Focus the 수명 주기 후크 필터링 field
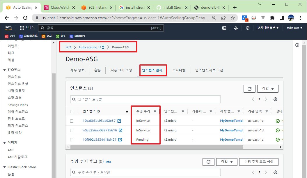 point(145,172)
